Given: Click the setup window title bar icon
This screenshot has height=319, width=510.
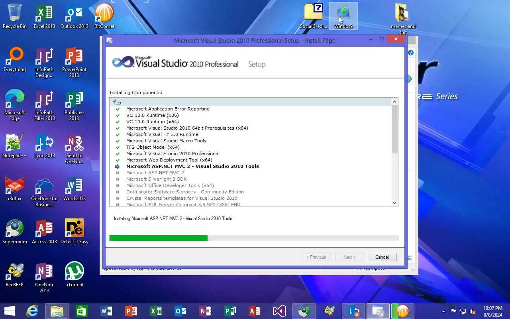Looking at the screenshot, I should [x=110, y=40].
